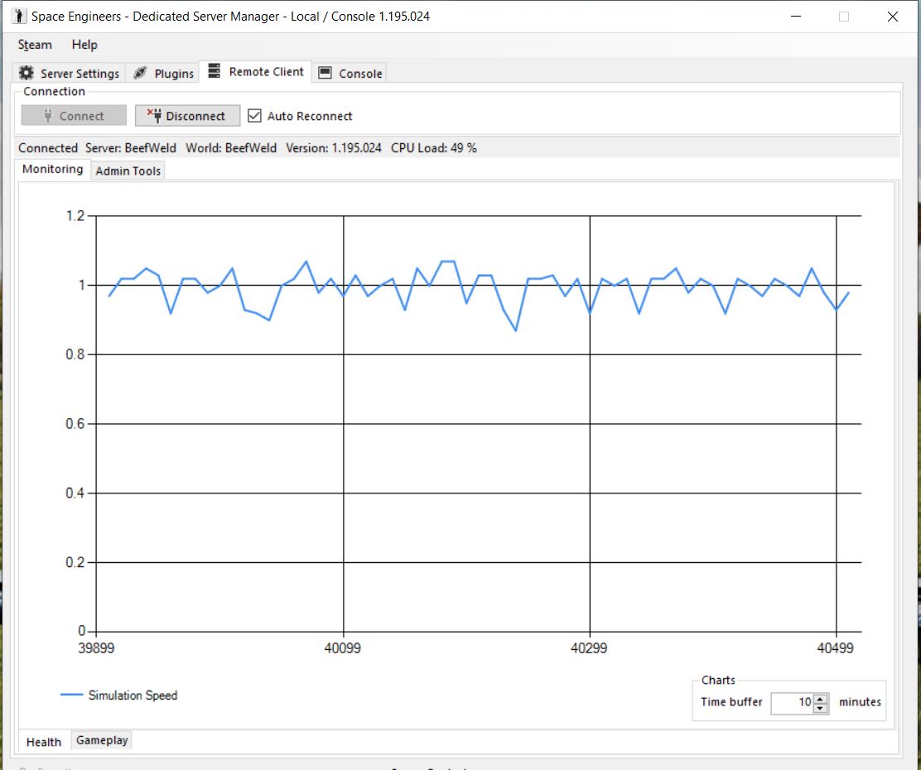Screen dimensions: 921x770
Task: Click the Space Engineers title bar app icon
Action: pyautogui.click(x=18, y=17)
